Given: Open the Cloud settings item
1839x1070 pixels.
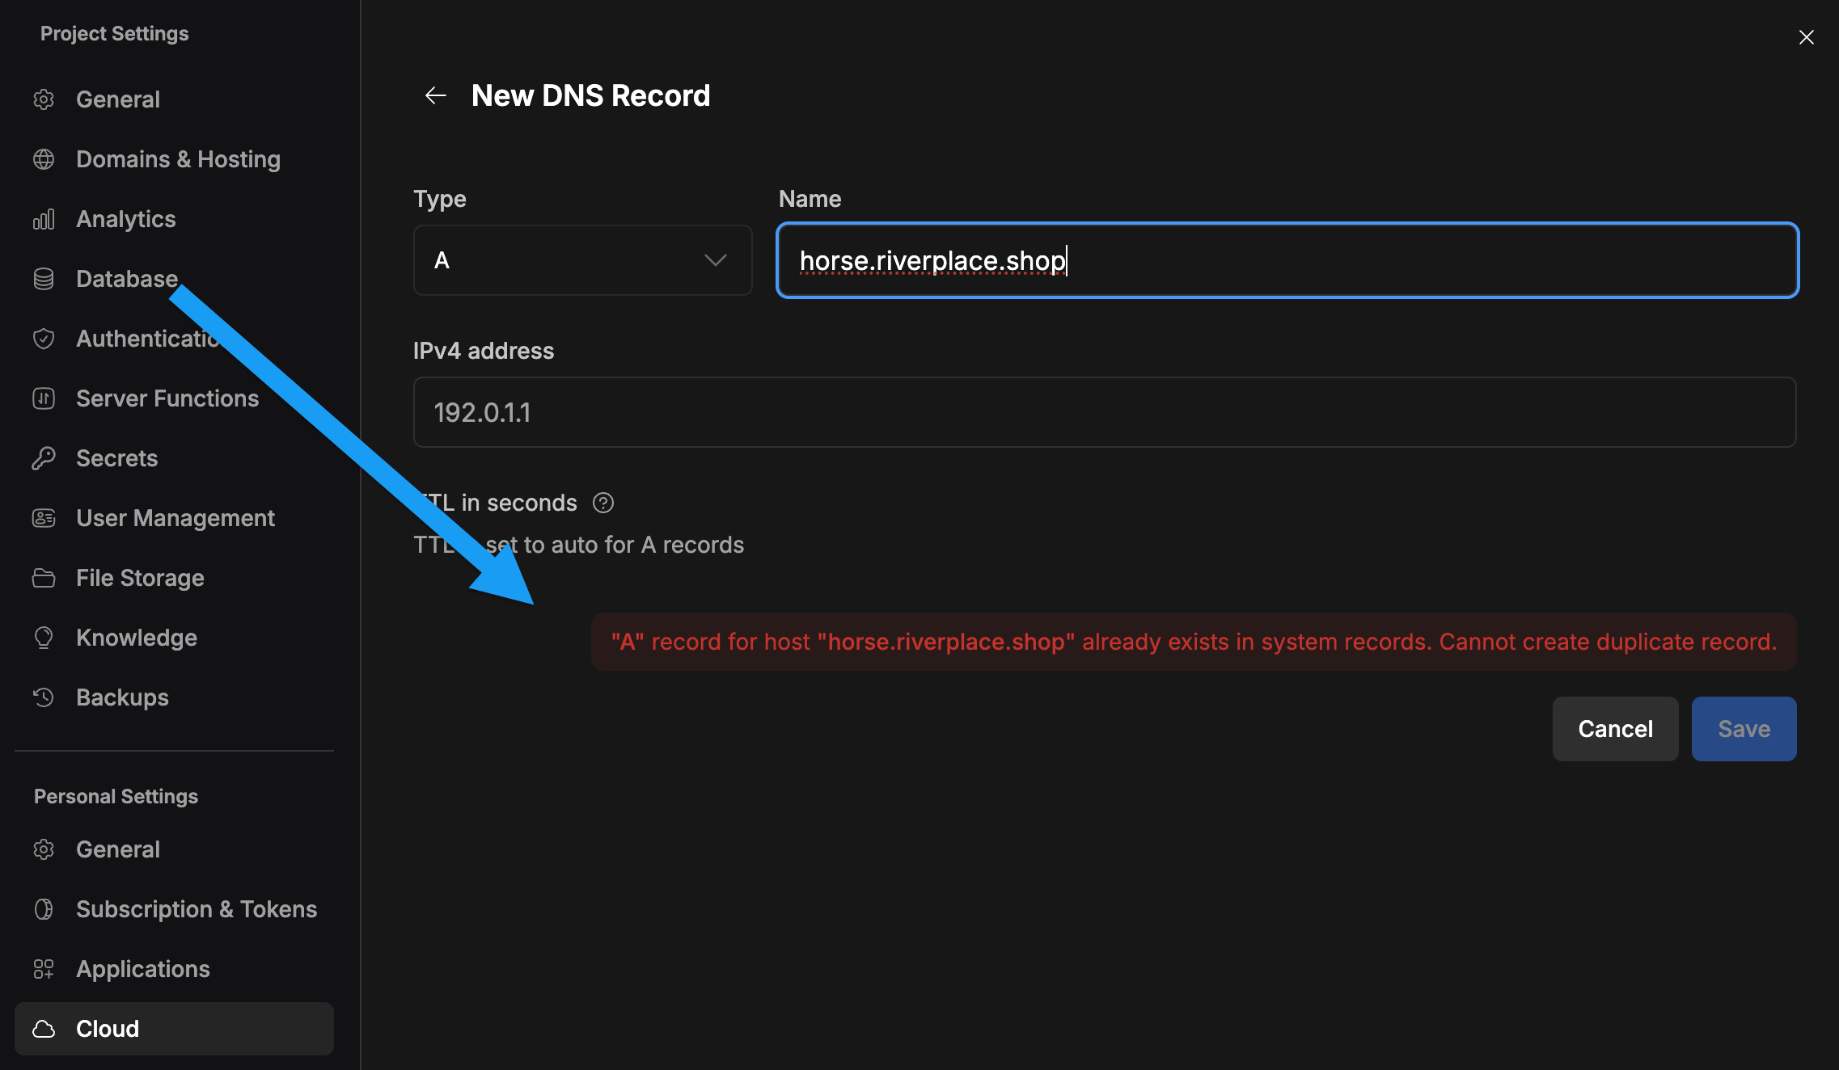Looking at the screenshot, I should (174, 1029).
